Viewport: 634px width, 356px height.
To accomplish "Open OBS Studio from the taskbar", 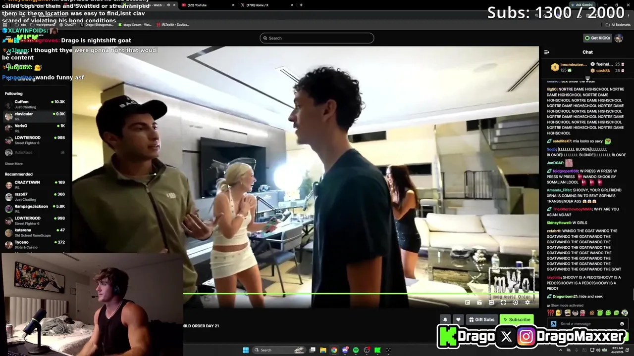I will click(367, 350).
